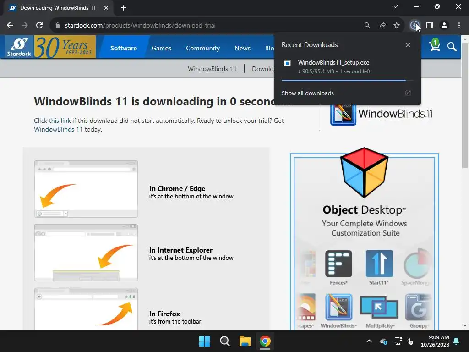The height and width of the screenshot is (352, 469).
Task: Click the Stardock site search icon
Action: tap(452, 47)
